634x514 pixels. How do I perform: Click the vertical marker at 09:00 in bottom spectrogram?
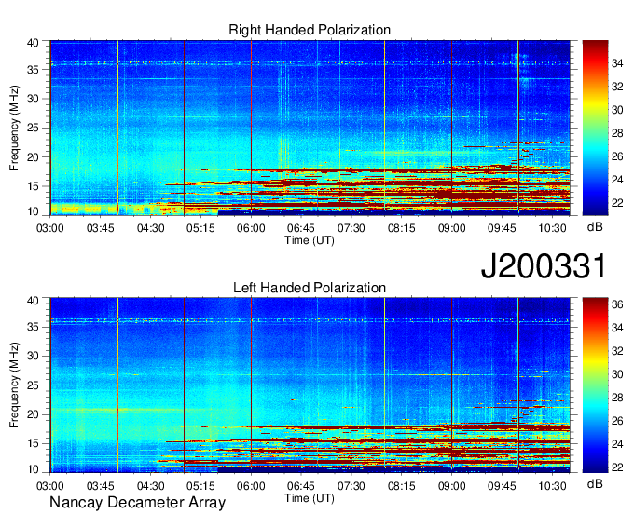pyautogui.click(x=451, y=385)
